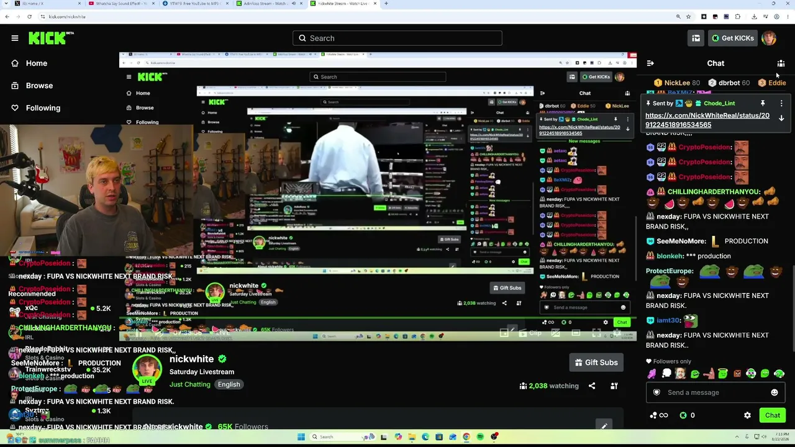This screenshot has height=447, width=795.
Task: Click username SeeMeNoMore in chat
Action: tap(681, 241)
